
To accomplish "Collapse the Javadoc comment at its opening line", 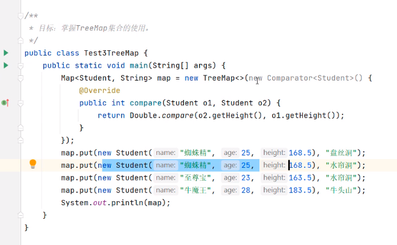I will 20,15.
